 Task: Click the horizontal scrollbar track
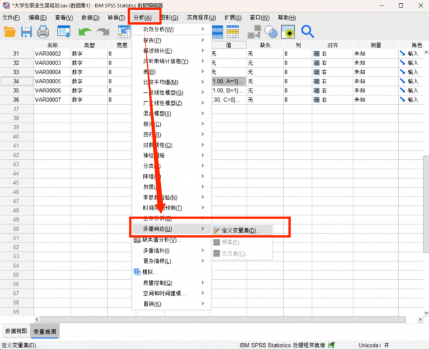(223, 319)
